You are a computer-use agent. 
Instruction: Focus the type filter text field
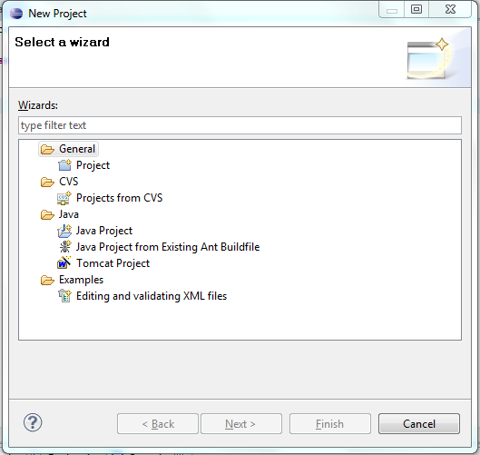[x=240, y=125]
